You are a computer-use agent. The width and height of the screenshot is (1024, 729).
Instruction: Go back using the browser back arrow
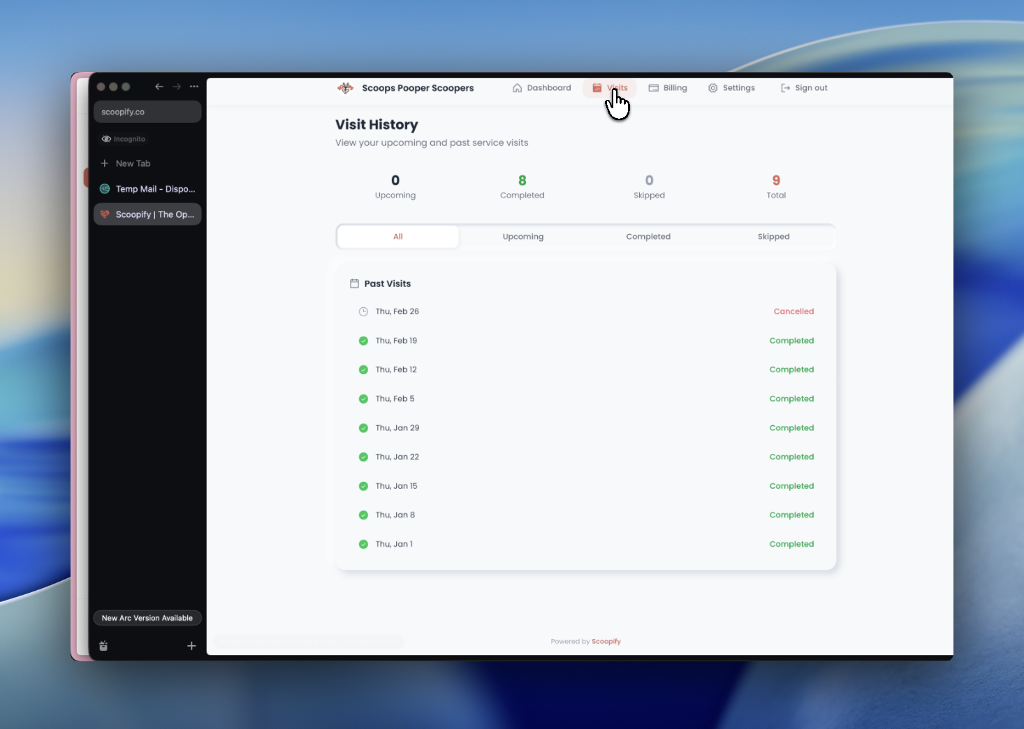pyautogui.click(x=159, y=87)
